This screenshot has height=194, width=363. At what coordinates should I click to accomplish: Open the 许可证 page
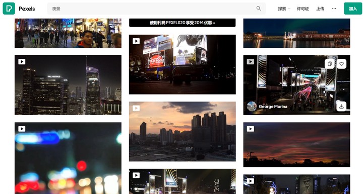click(303, 9)
